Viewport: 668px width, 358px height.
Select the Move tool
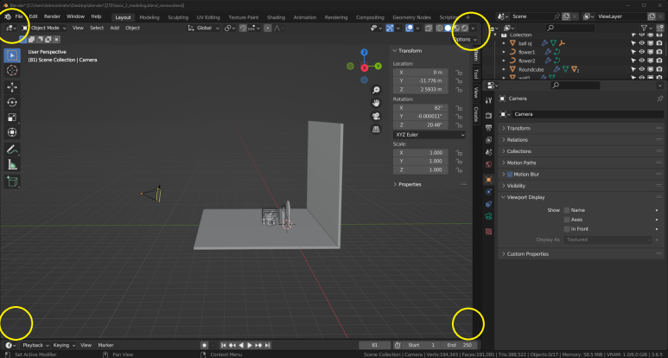click(x=12, y=87)
